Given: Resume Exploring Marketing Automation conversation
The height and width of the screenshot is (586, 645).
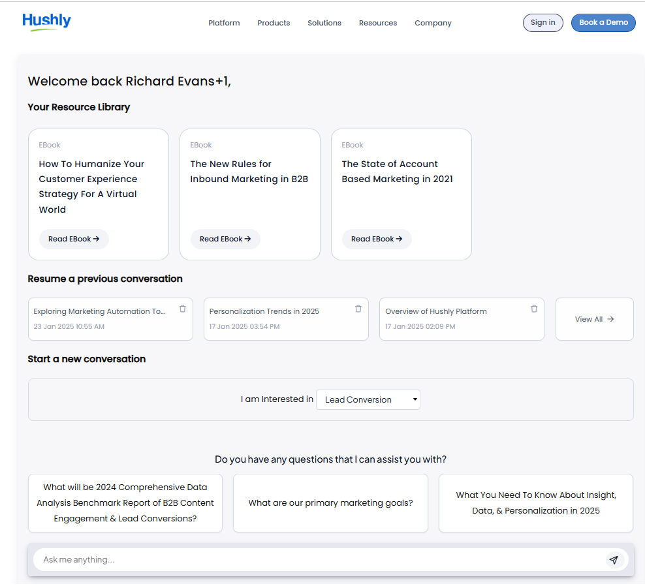Looking at the screenshot, I should [110, 319].
